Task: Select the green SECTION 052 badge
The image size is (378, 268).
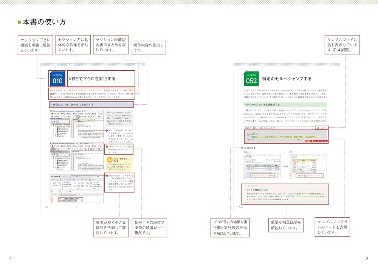Action: coord(251,79)
